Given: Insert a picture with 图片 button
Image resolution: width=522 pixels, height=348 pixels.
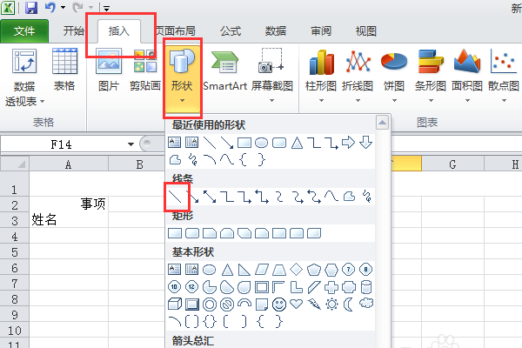Looking at the screenshot, I should [x=109, y=70].
